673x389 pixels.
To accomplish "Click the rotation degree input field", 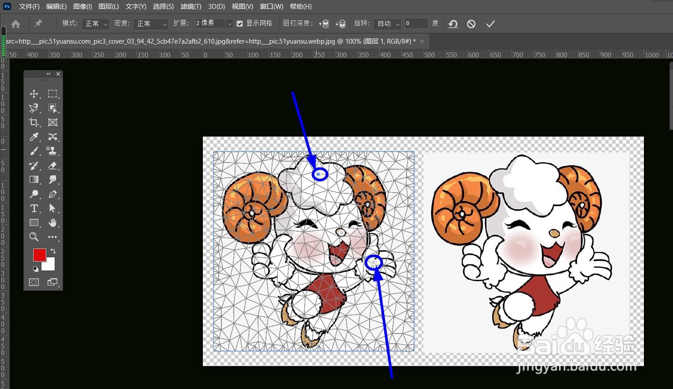I will click(x=416, y=23).
